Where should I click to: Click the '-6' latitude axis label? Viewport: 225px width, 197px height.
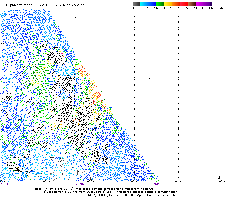pyautogui.click(x=3, y=110)
